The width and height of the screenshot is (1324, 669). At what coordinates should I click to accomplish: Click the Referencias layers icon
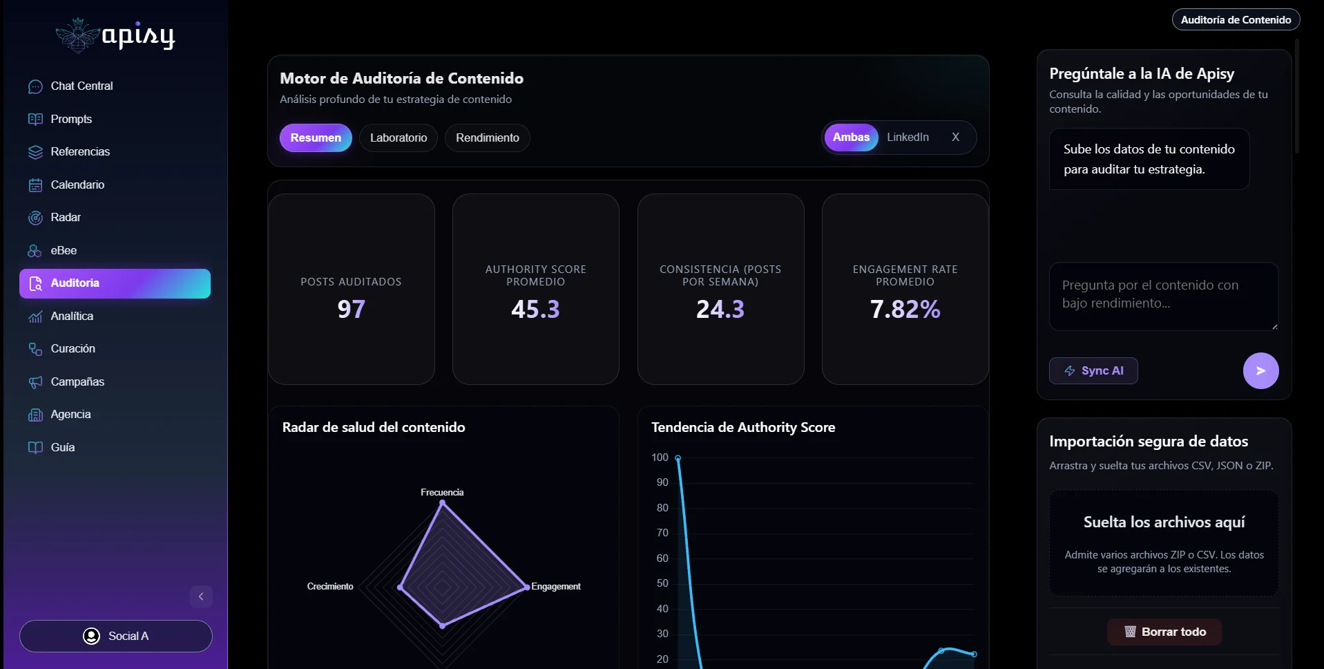35,152
